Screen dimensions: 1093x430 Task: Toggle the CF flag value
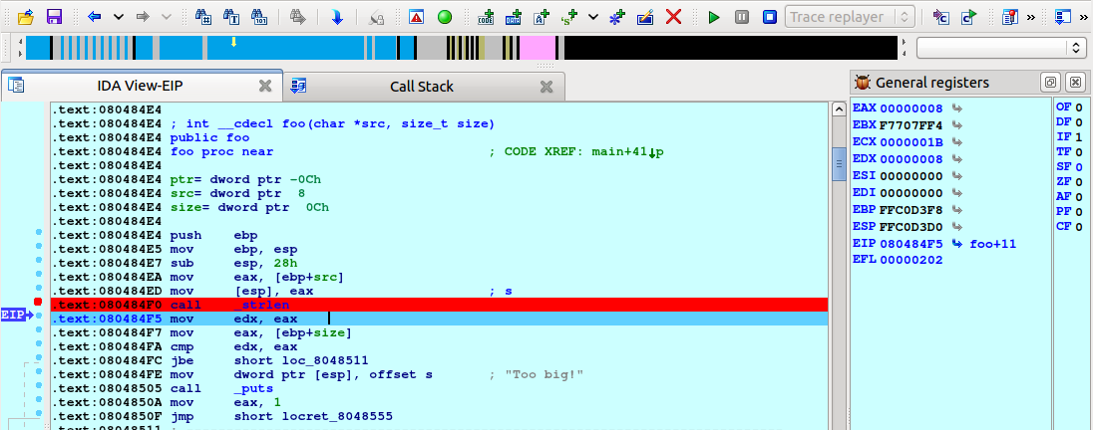[x=1077, y=226]
